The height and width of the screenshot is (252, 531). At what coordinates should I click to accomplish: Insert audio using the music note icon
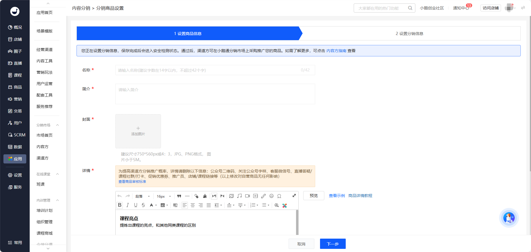240,196
